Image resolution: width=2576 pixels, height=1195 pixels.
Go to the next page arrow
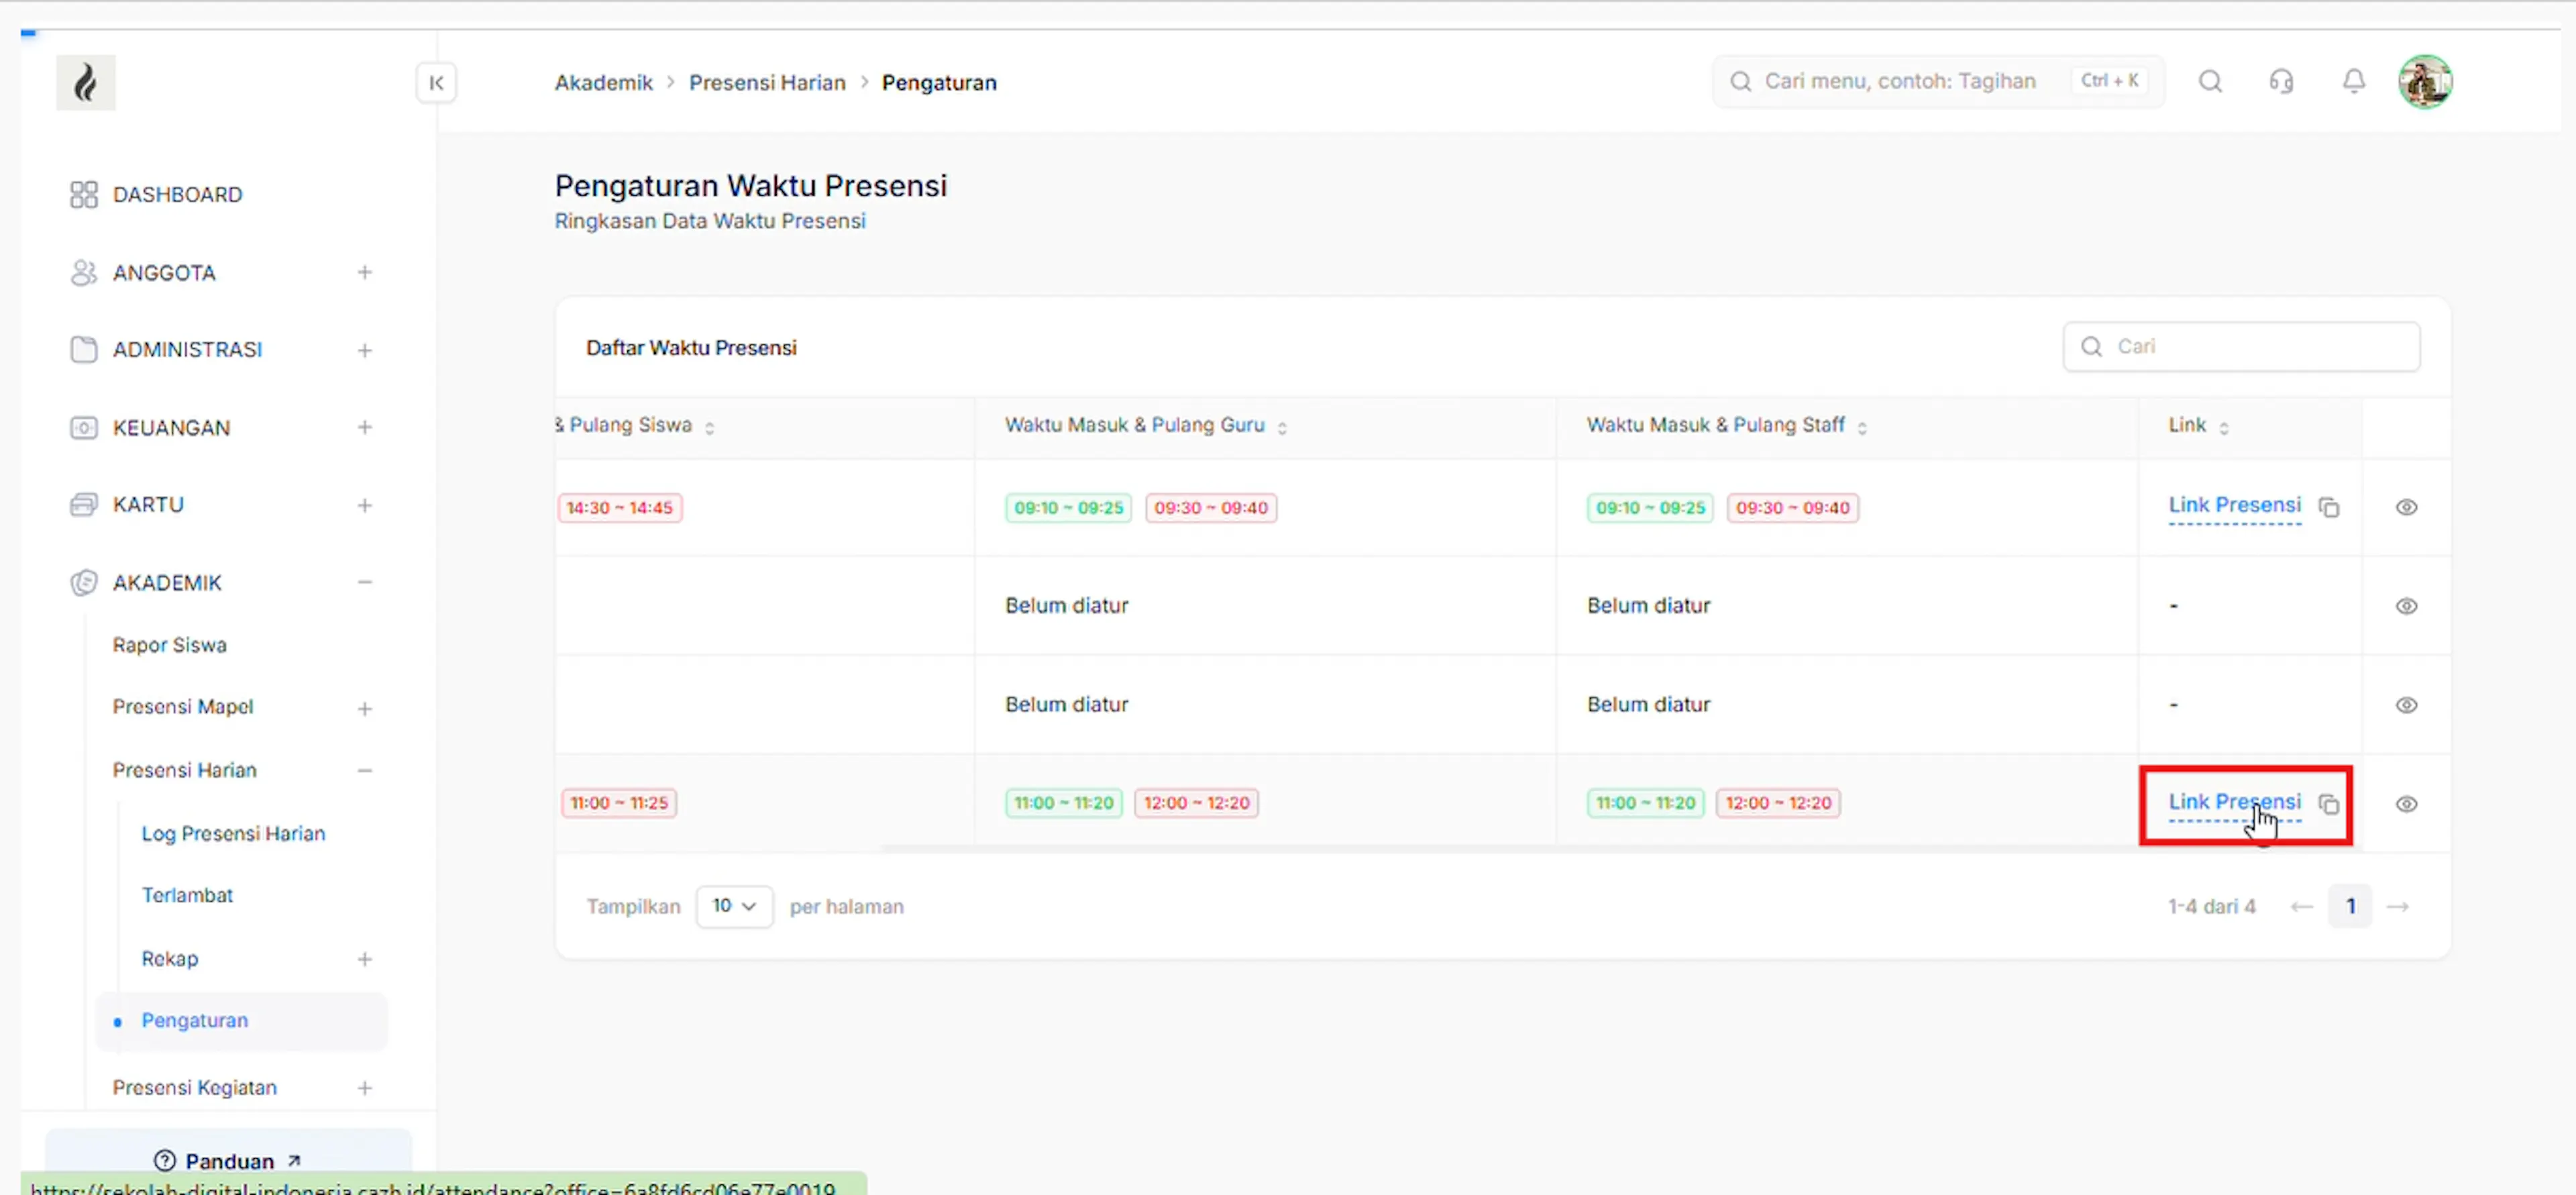[2397, 907]
